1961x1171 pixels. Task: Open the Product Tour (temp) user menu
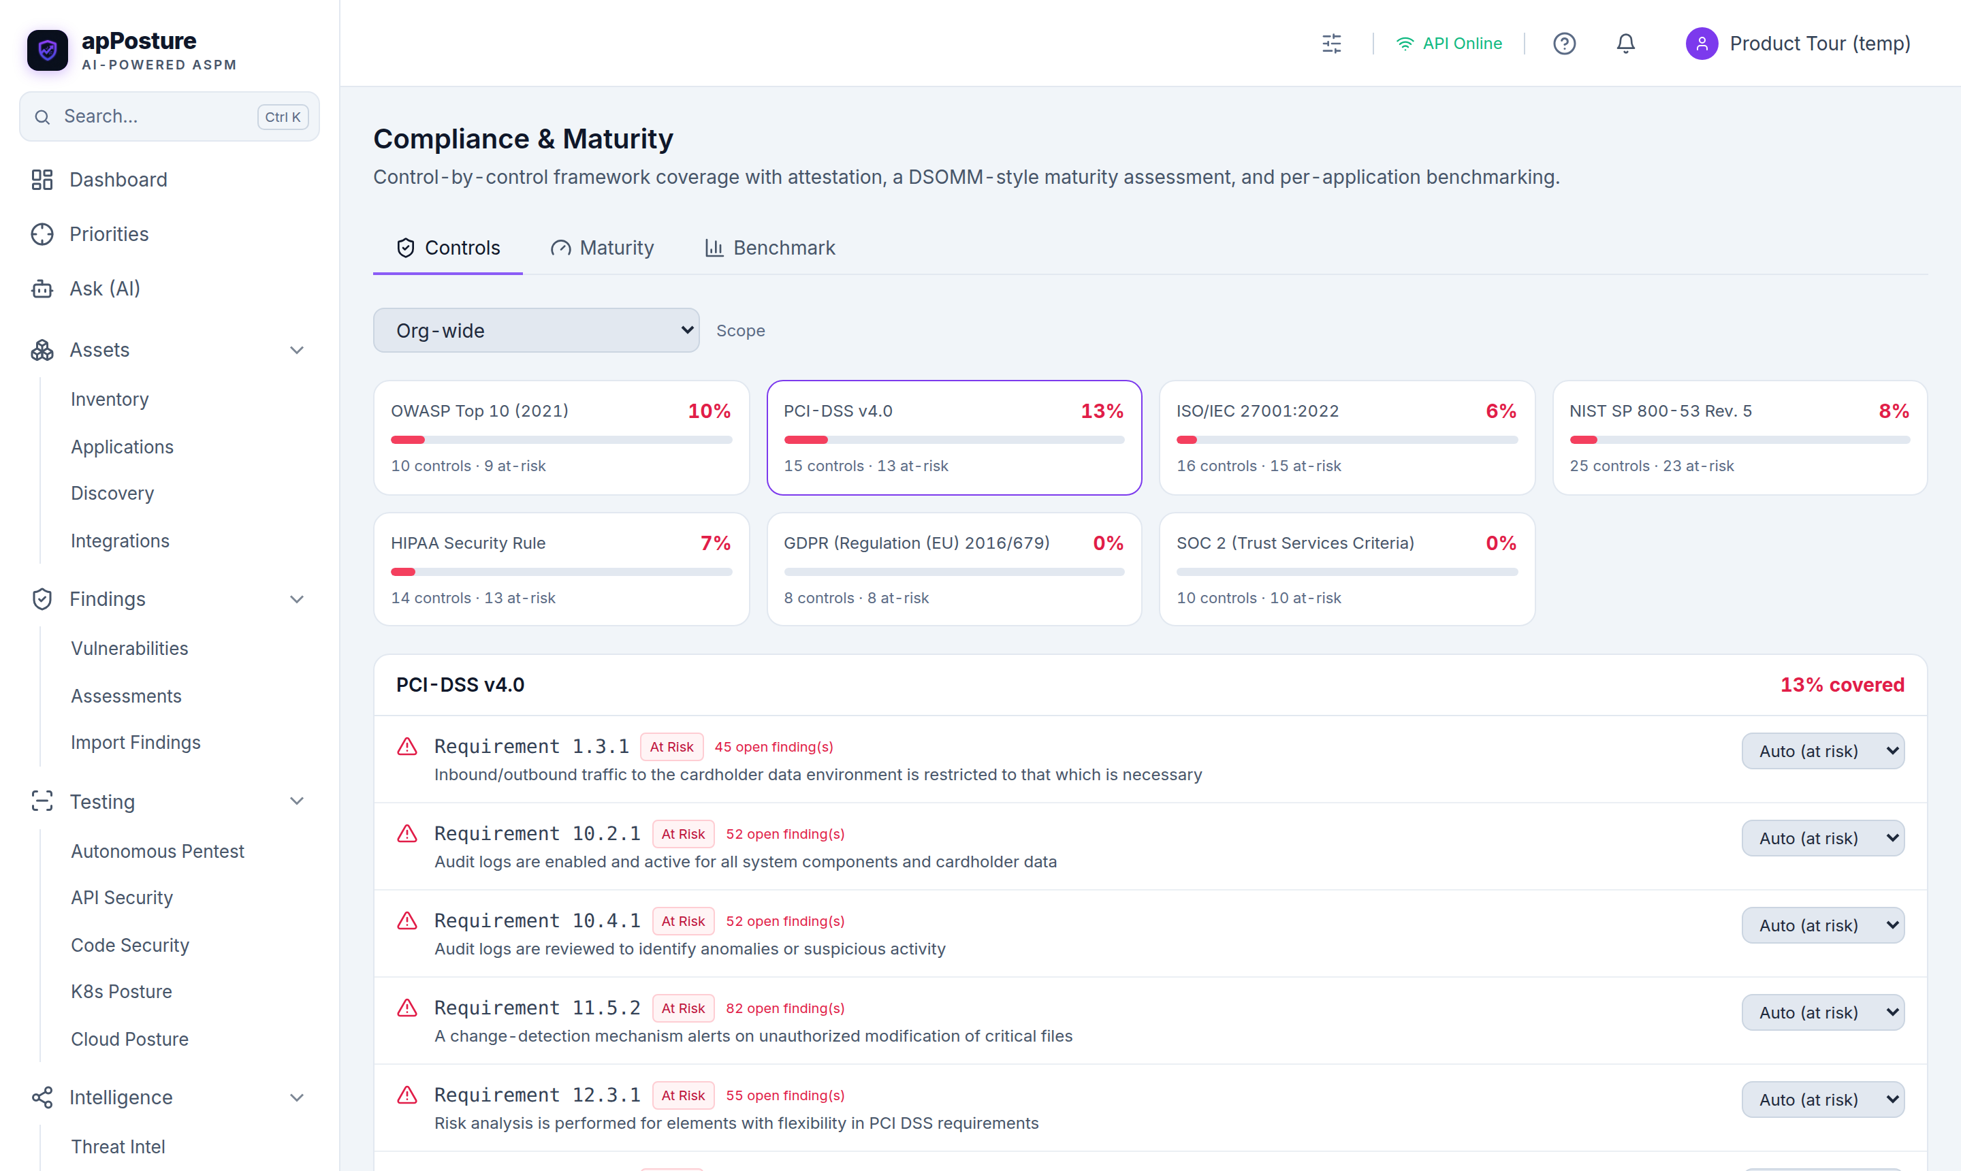(1798, 44)
